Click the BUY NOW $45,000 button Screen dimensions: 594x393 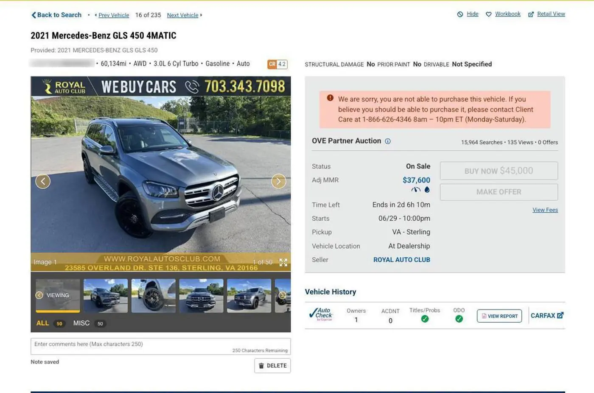click(x=499, y=171)
